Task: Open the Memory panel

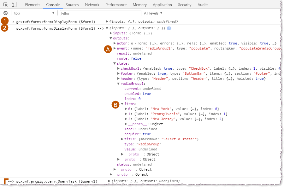Action: coord(139,4)
